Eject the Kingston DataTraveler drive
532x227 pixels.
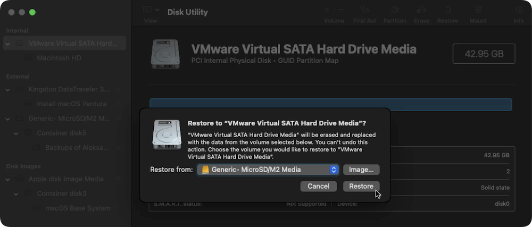click(119, 89)
